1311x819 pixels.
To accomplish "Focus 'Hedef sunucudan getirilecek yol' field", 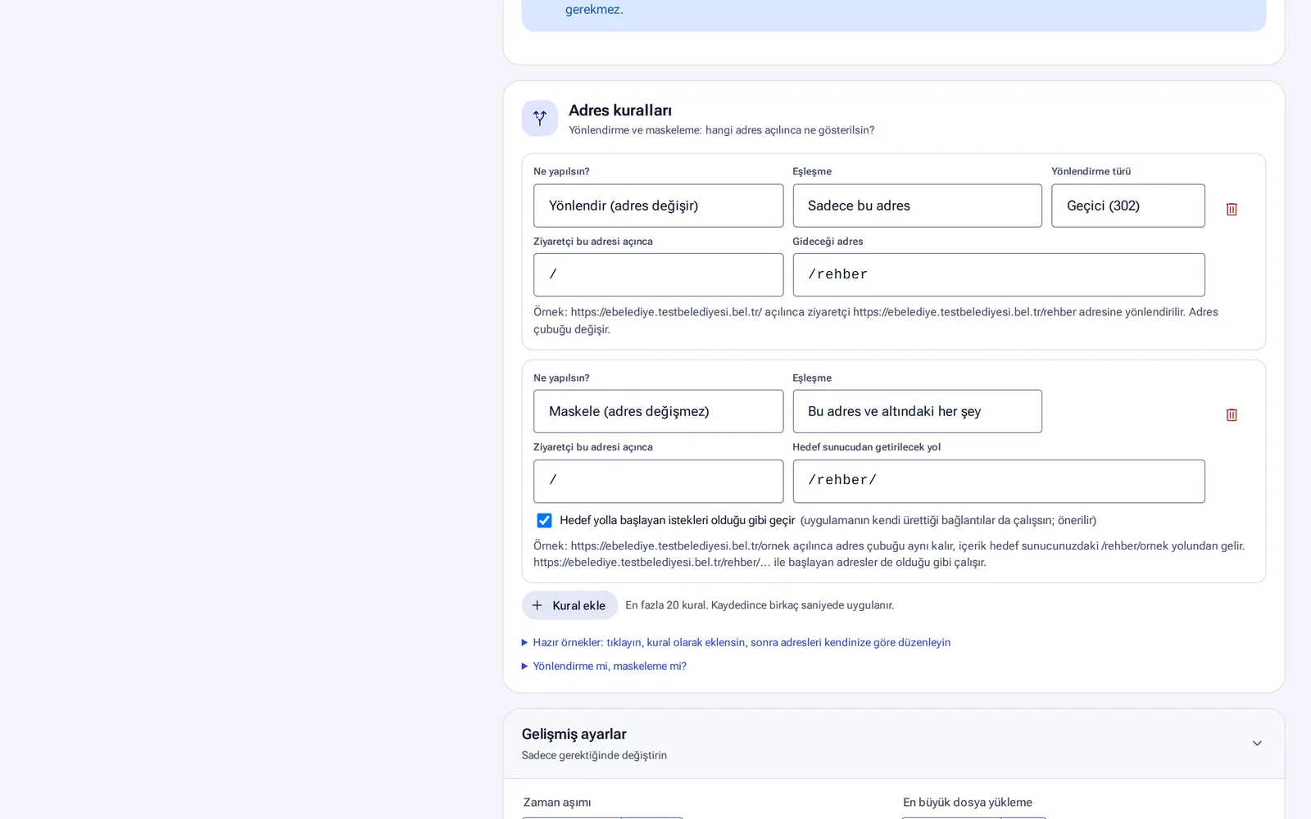I will pyautogui.click(x=998, y=481).
